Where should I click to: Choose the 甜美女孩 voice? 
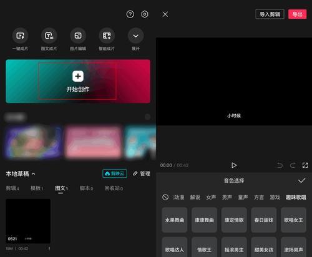point(264,247)
